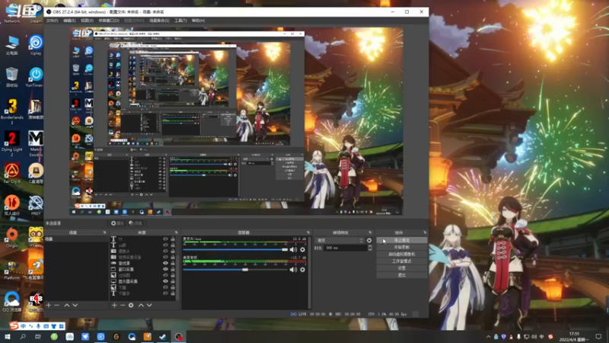Pop out the Audio Mixer dock panel
Image resolution: width=609 pixels, height=343 pixels.
pyautogui.click(x=308, y=232)
